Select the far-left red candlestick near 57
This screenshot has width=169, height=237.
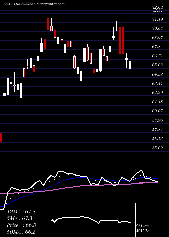pyautogui.click(x=1, y=137)
